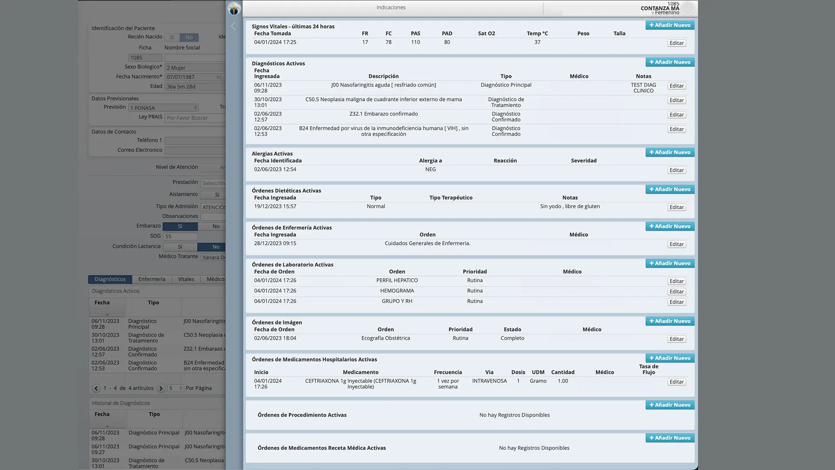Screen dimensions: 835x470
Task: Edit the Ecografía Obstétrica imaging order
Action: coord(677,339)
